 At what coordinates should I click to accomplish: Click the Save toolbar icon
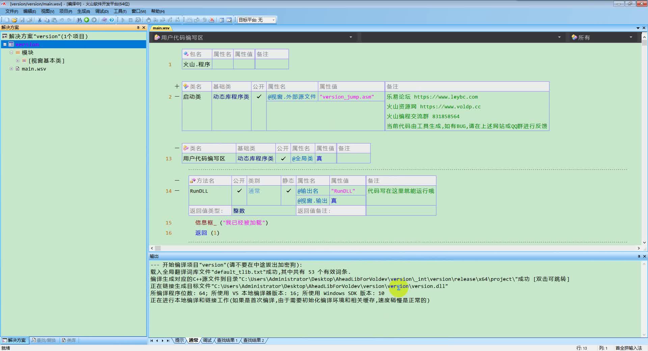[x=22, y=20]
